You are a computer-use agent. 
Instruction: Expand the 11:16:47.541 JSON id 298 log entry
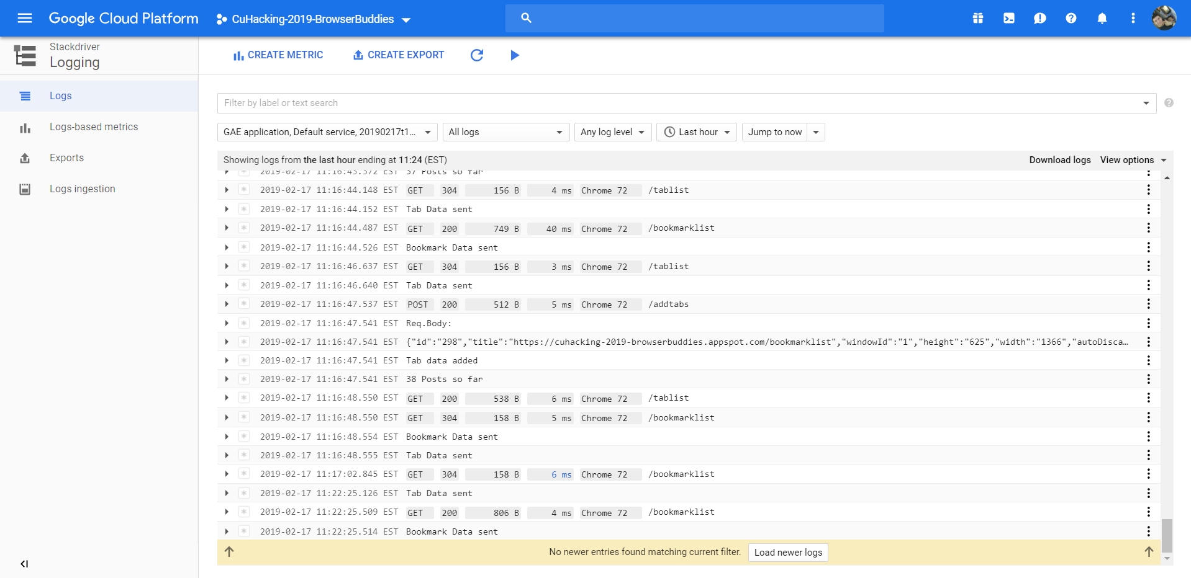[x=227, y=342]
